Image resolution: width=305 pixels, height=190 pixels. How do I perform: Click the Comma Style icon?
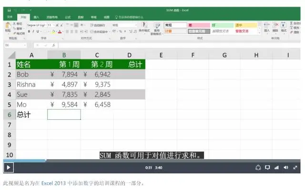click(x=125, y=31)
